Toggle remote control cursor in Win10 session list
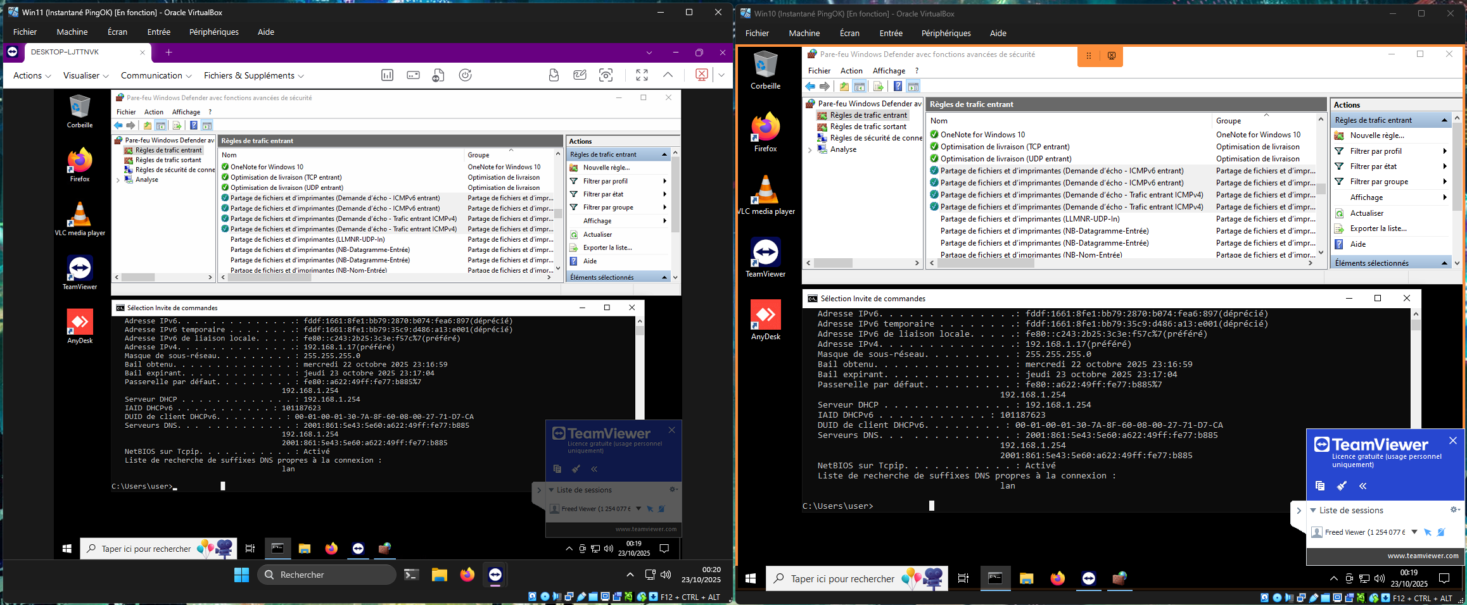 tap(1428, 532)
